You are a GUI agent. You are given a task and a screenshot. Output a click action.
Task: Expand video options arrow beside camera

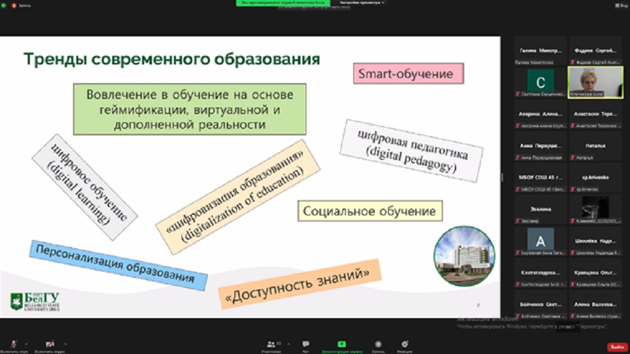(66, 343)
